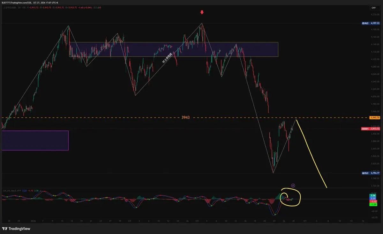Click the blue 2.23 indicator value label
Screen dimensions: 383x234
pyautogui.click(x=373, y=198)
